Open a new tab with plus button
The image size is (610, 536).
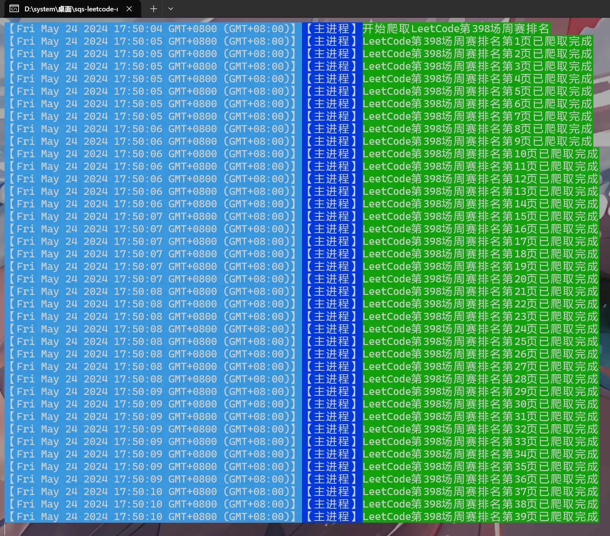pos(153,9)
